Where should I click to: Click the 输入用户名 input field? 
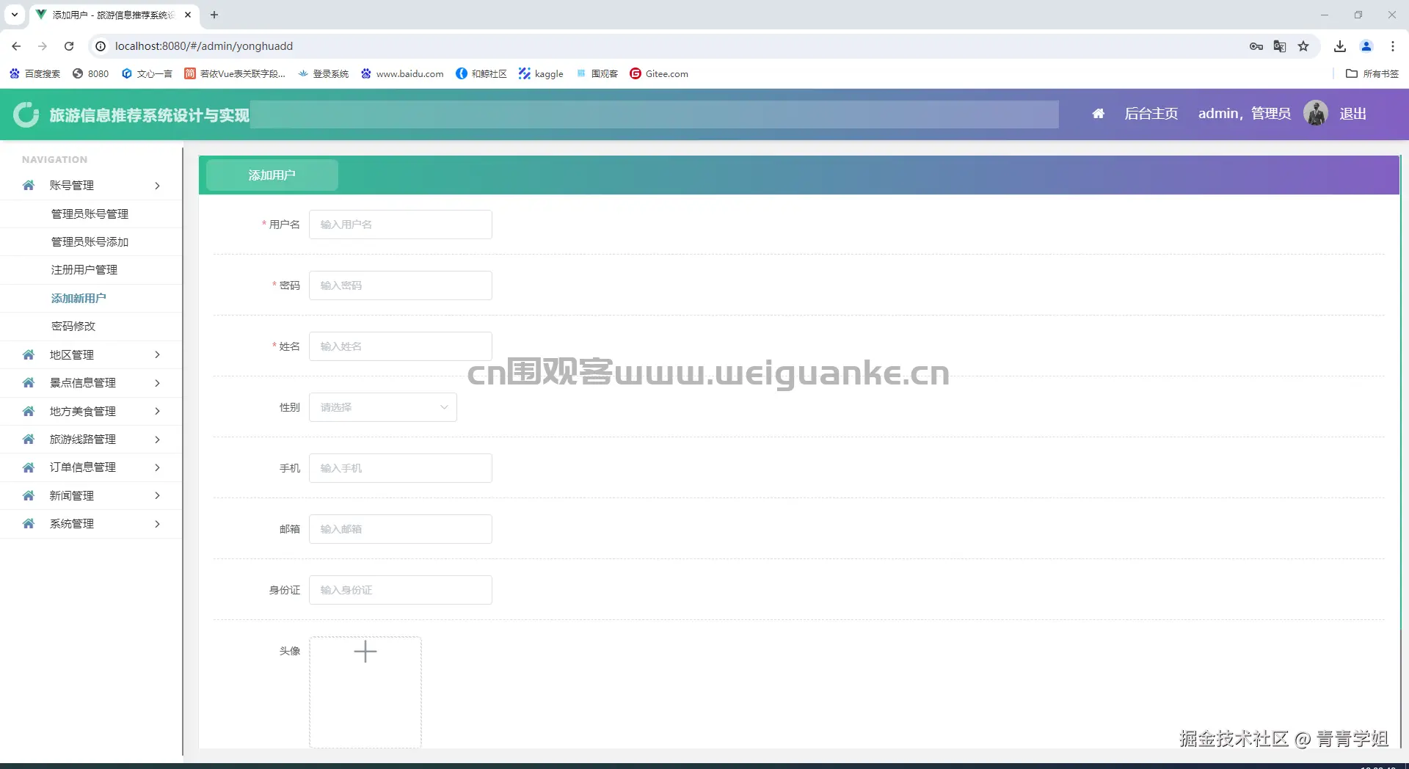[400, 224]
